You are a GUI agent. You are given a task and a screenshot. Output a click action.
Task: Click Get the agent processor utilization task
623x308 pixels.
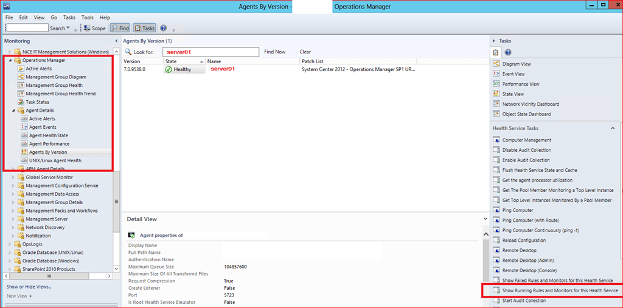[537, 180]
